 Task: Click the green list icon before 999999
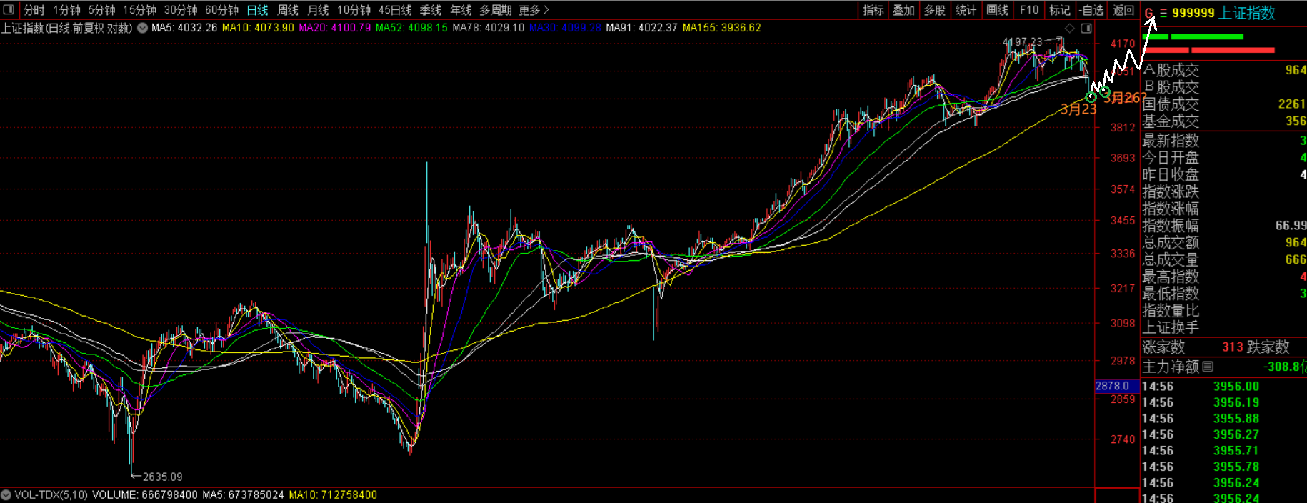point(1163,13)
